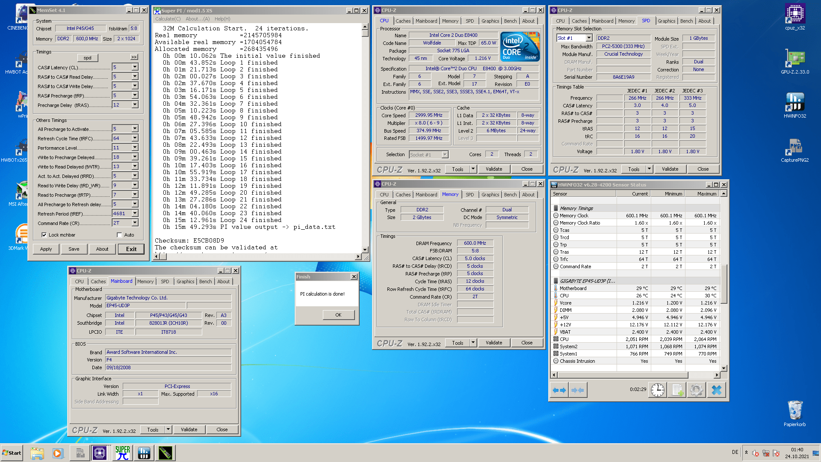Click Apply in MemSet

tap(46, 249)
